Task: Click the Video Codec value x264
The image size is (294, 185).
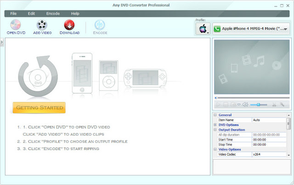Action: point(269,154)
